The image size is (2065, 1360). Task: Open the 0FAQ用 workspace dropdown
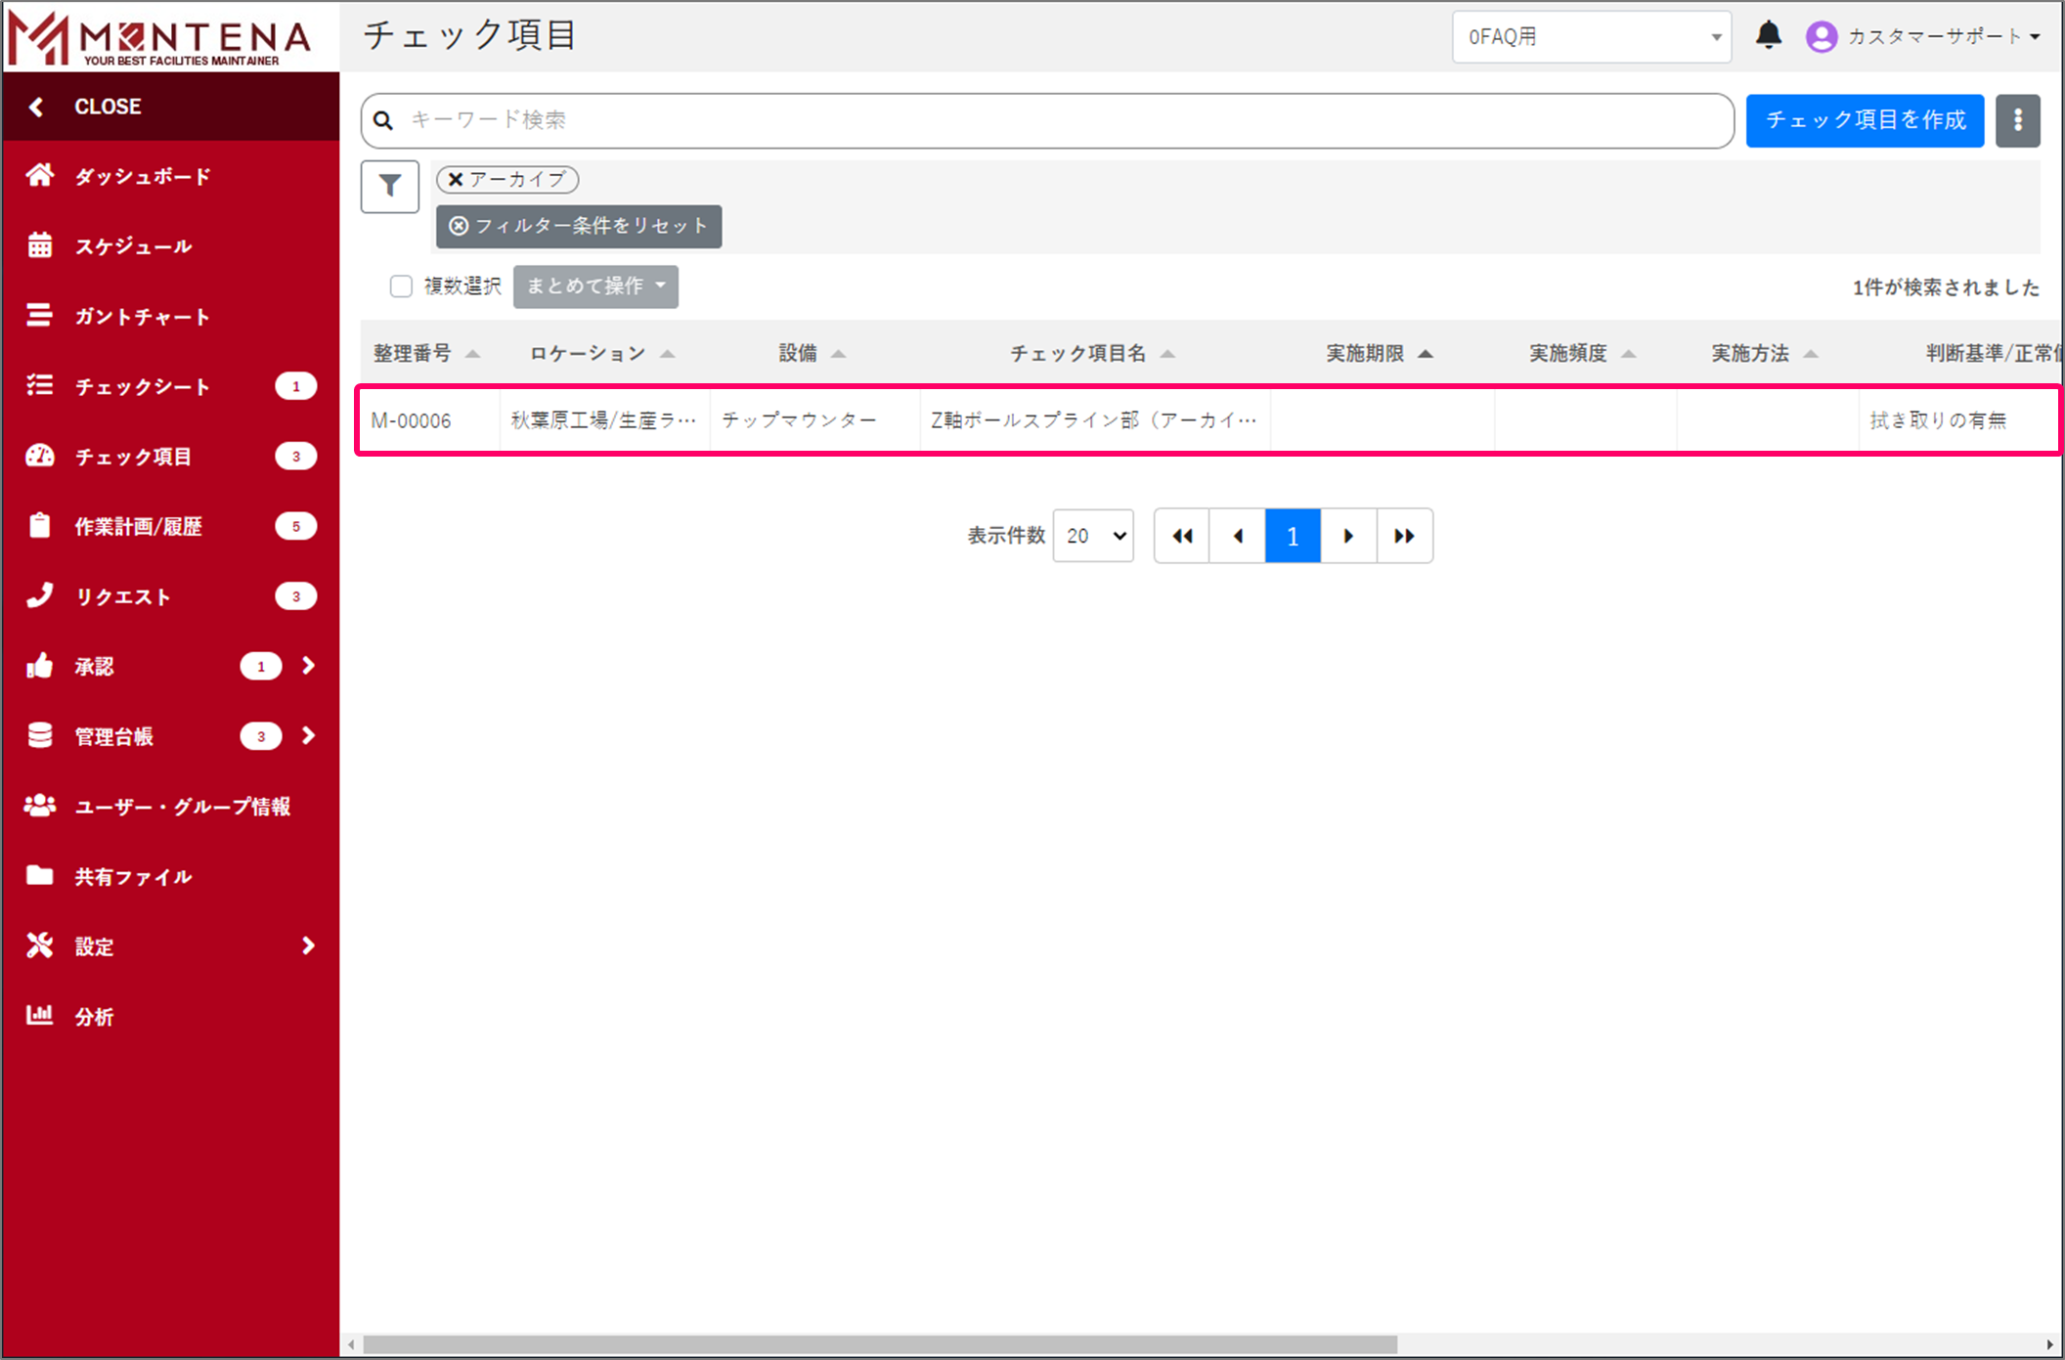(1591, 37)
